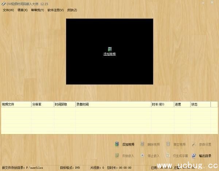Click the 删除视频 delete video button
Viewport: 219px width, 171px height.
click(150, 144)
